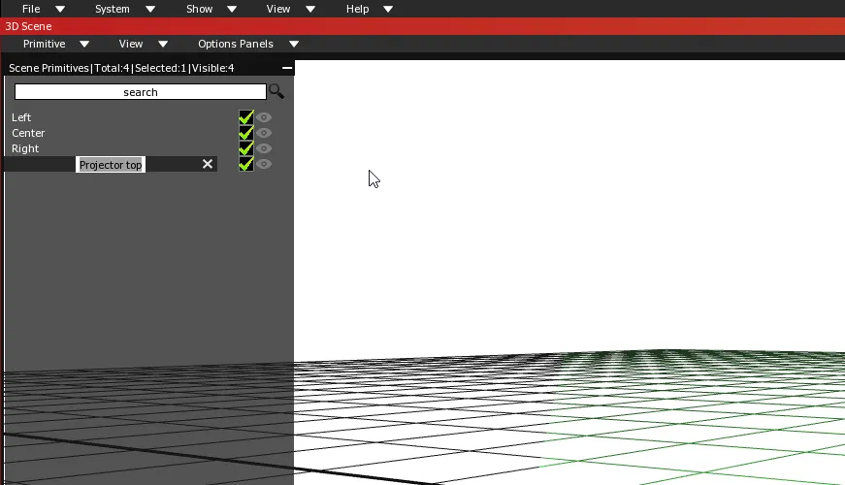Clear the Projector top rename field
The width and height of the screenshot is (845, 485).
click(208, 164)
